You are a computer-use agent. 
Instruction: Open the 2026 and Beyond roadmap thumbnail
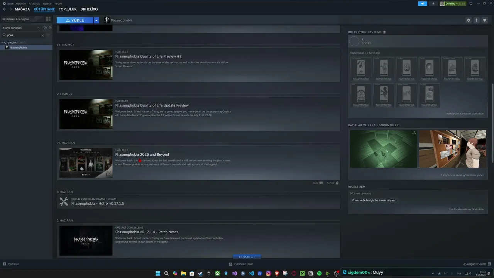[x=86, y=163]
